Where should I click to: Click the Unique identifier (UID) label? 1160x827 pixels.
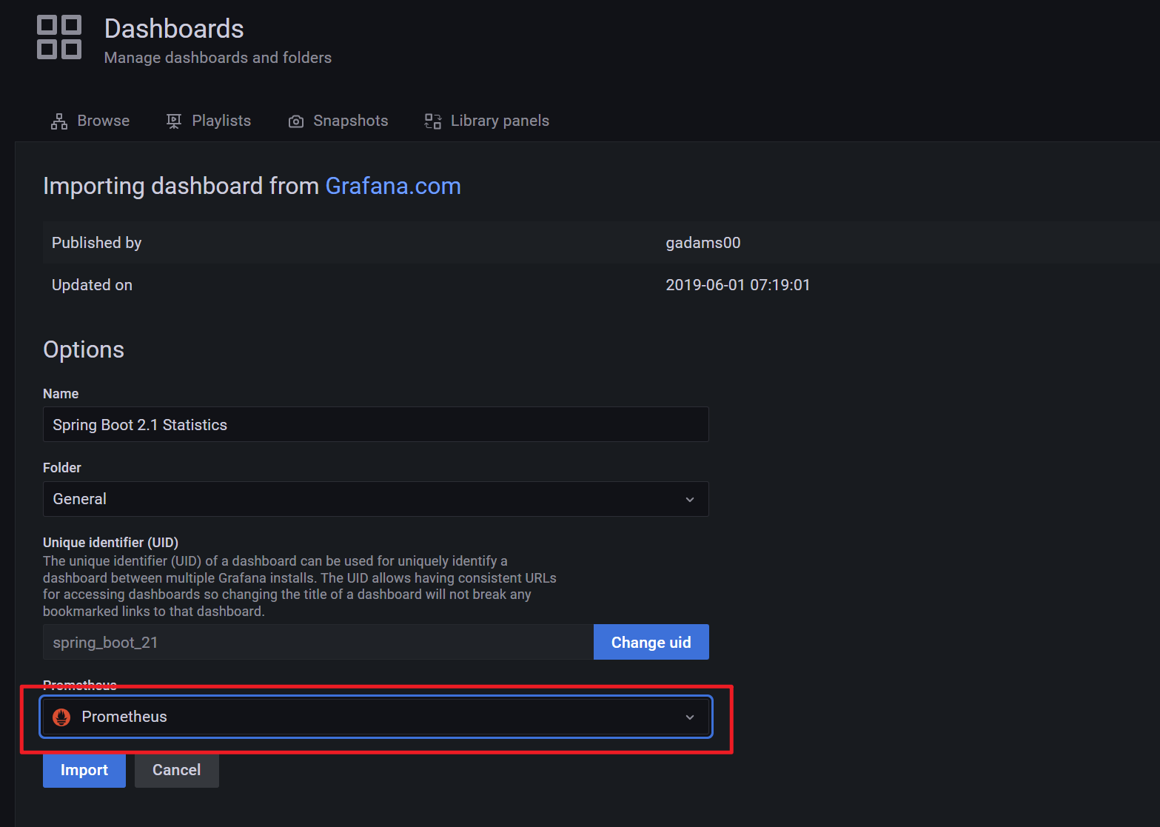tap(110, 542)
